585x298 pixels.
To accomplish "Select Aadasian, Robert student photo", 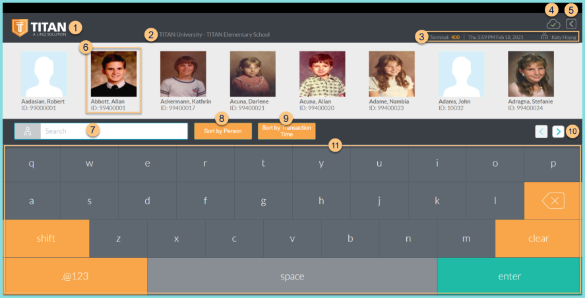I will tap(44, 74).
